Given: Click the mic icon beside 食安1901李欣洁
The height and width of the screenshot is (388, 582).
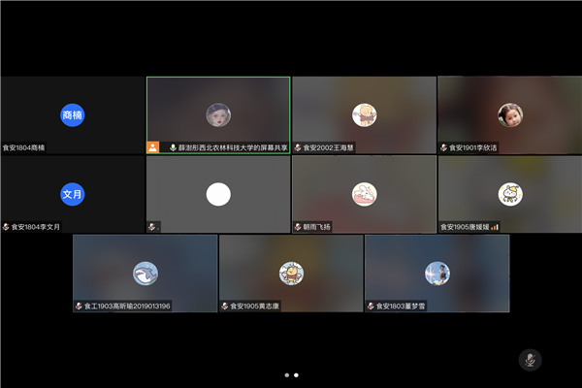Looking at the screenshot, I should (x=444, y=147).
